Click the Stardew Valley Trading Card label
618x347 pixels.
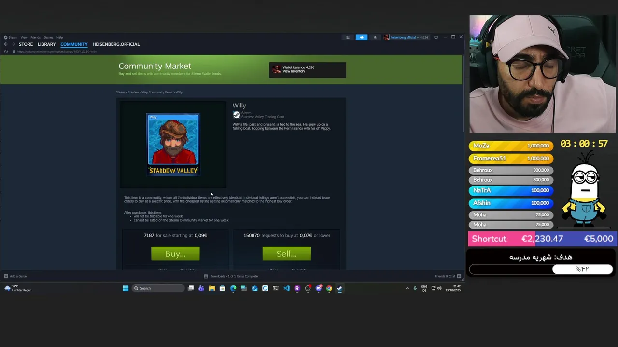(263, 117)
